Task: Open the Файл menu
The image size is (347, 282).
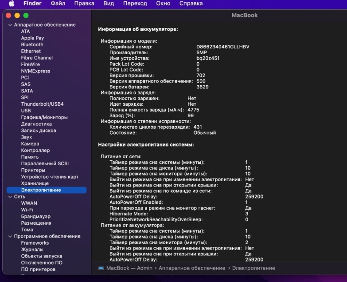Action: (58, 4)
